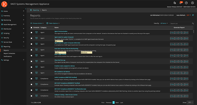Open the View By All Items dropdown

(164, 23)
